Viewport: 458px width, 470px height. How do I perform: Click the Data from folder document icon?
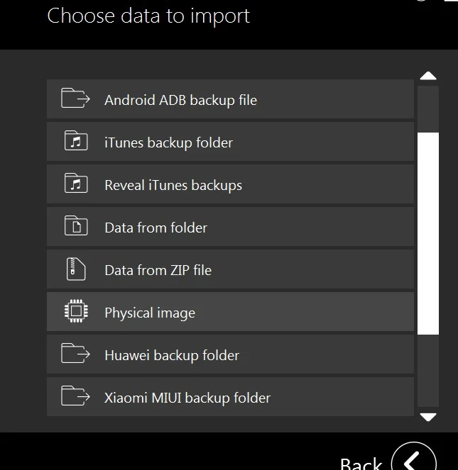coord(76,225)
